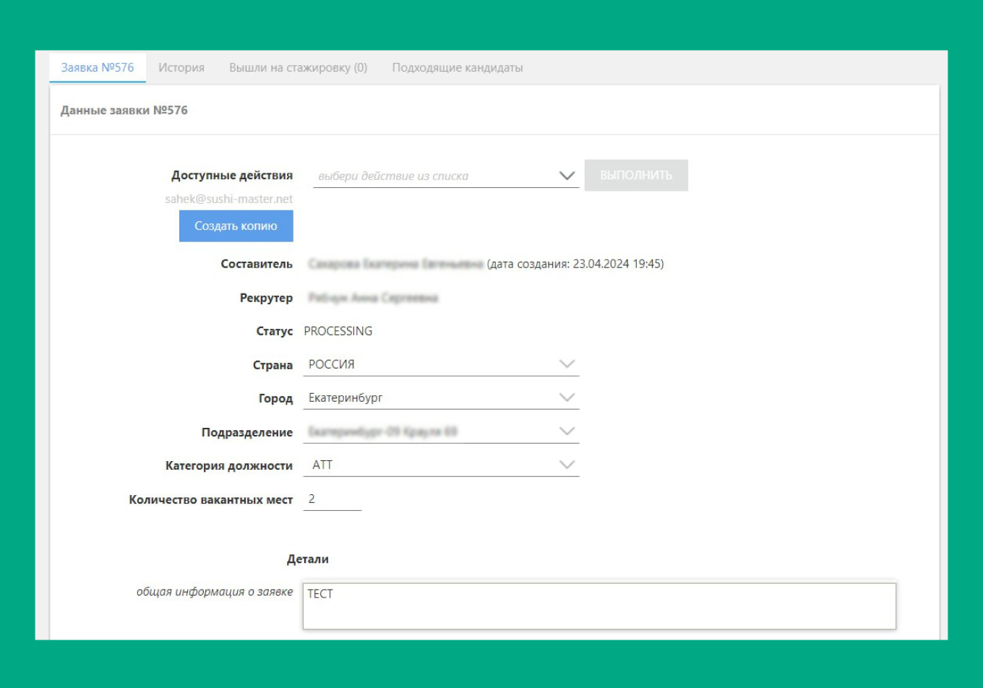
Task: Click the Данные заявки №576 header
Action: (124, 111)
